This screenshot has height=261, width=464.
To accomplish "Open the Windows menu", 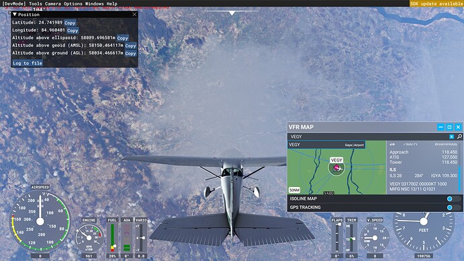I will (x=94, y=3).
